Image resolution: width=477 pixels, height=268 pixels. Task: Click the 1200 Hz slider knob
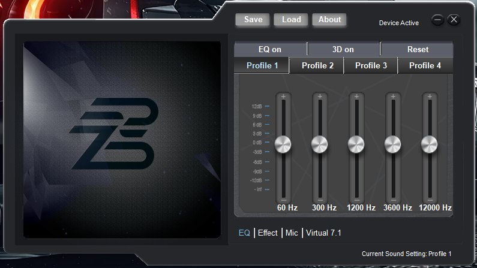pos(356,144)
